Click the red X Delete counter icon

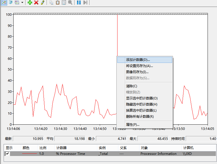point(36,2)
